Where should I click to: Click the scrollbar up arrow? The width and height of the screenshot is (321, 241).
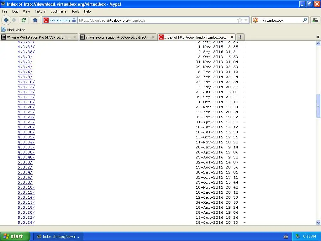click(318, 43)
